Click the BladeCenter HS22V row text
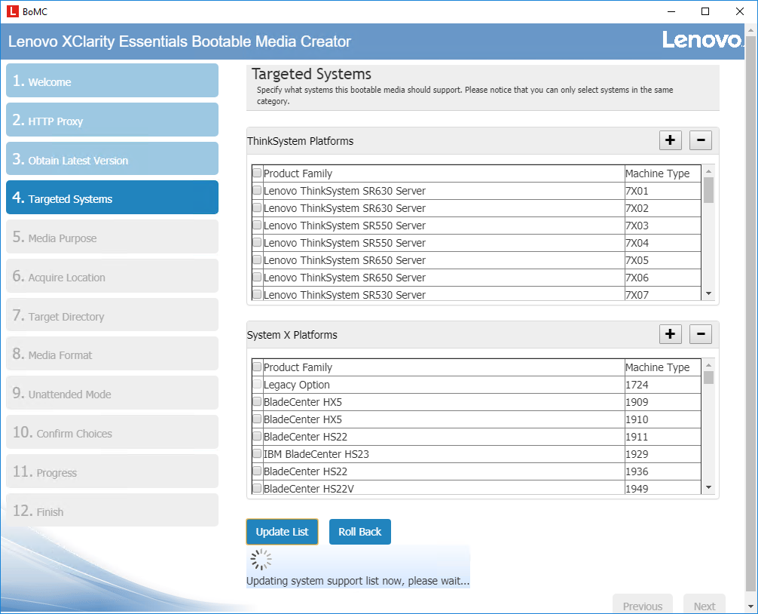The height and width of the screenshot is (614, 758). click(309, 489)
